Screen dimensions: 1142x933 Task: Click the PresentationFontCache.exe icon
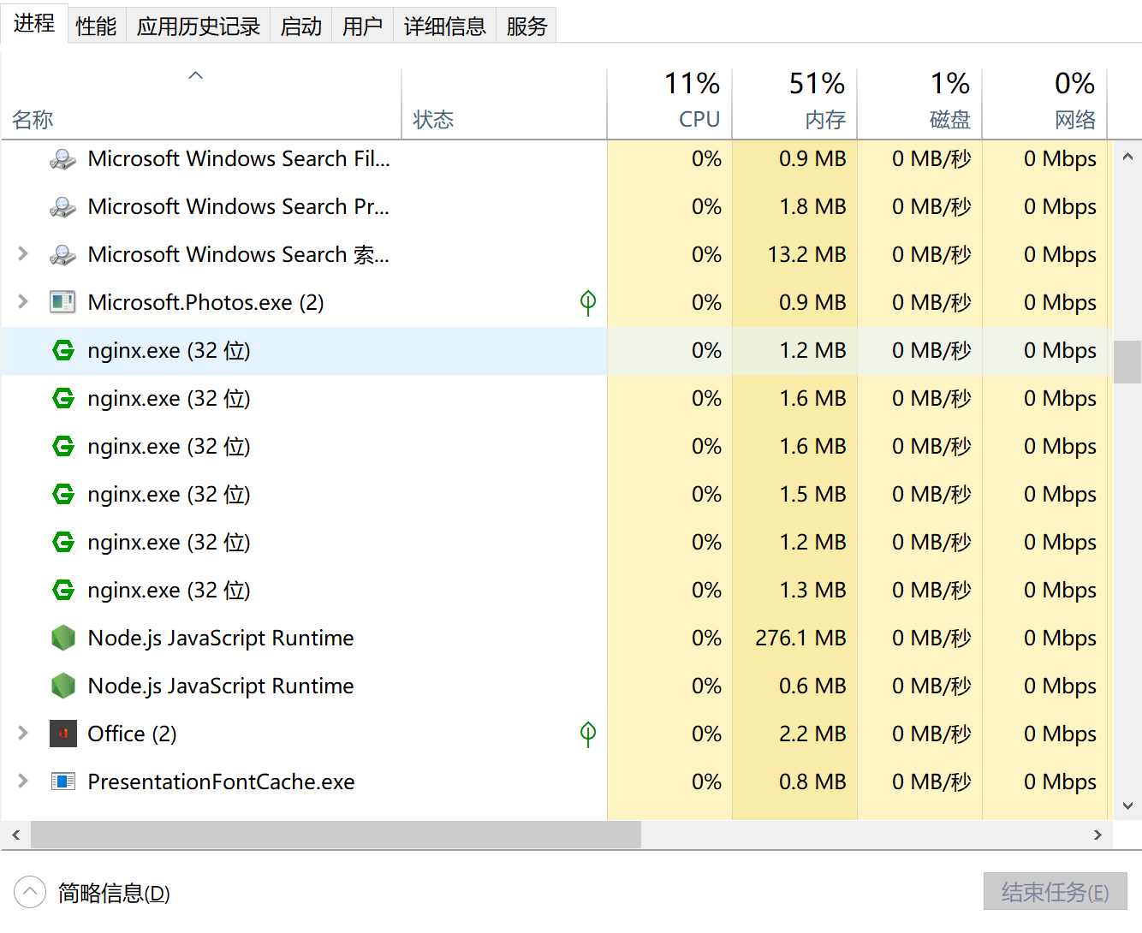(x=63, y=781)
